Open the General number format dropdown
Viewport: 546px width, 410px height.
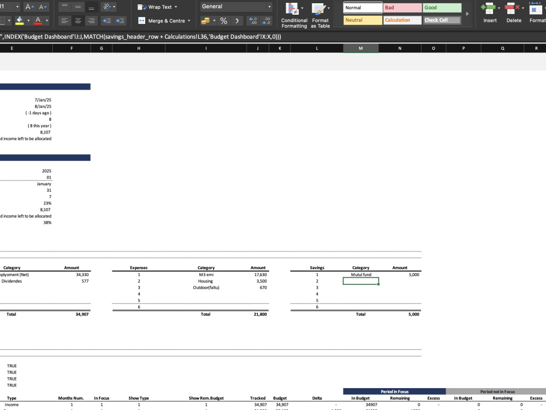pos(270,6)
